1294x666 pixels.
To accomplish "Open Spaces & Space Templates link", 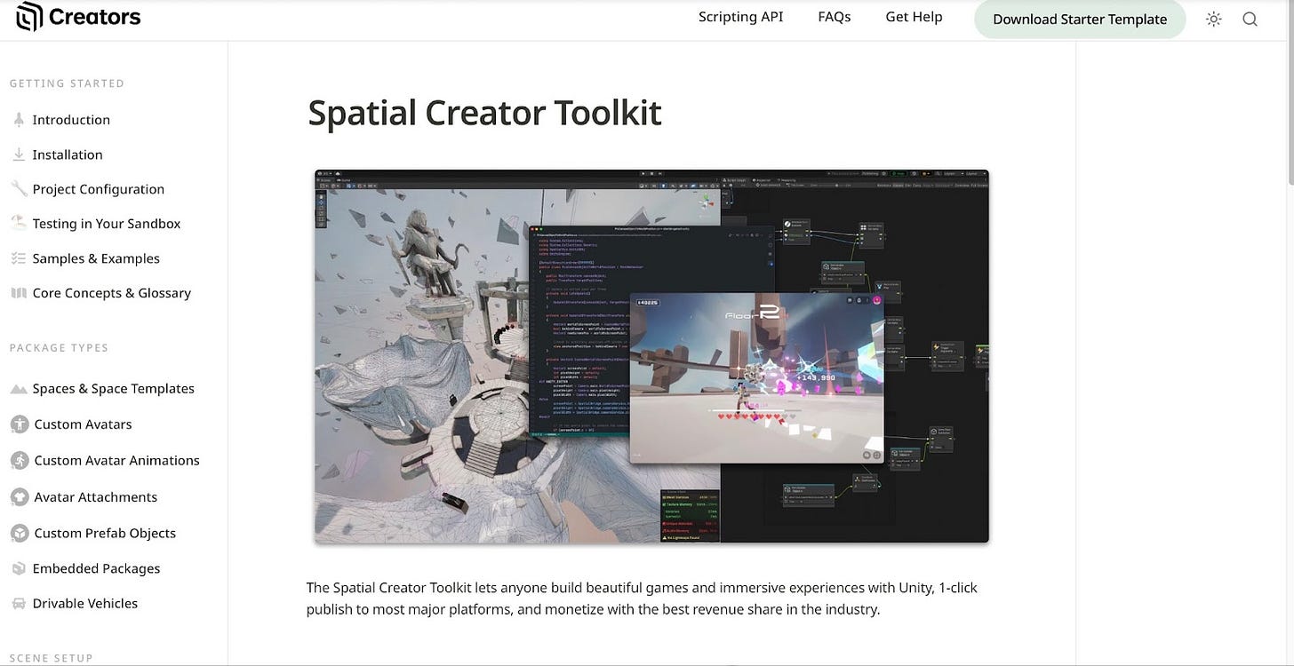I will pyautogui.click(x=114, y=389).
